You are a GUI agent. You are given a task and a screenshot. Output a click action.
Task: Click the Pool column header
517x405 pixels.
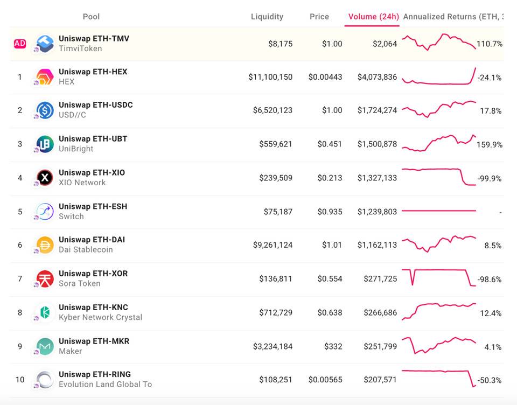point(91,17)
